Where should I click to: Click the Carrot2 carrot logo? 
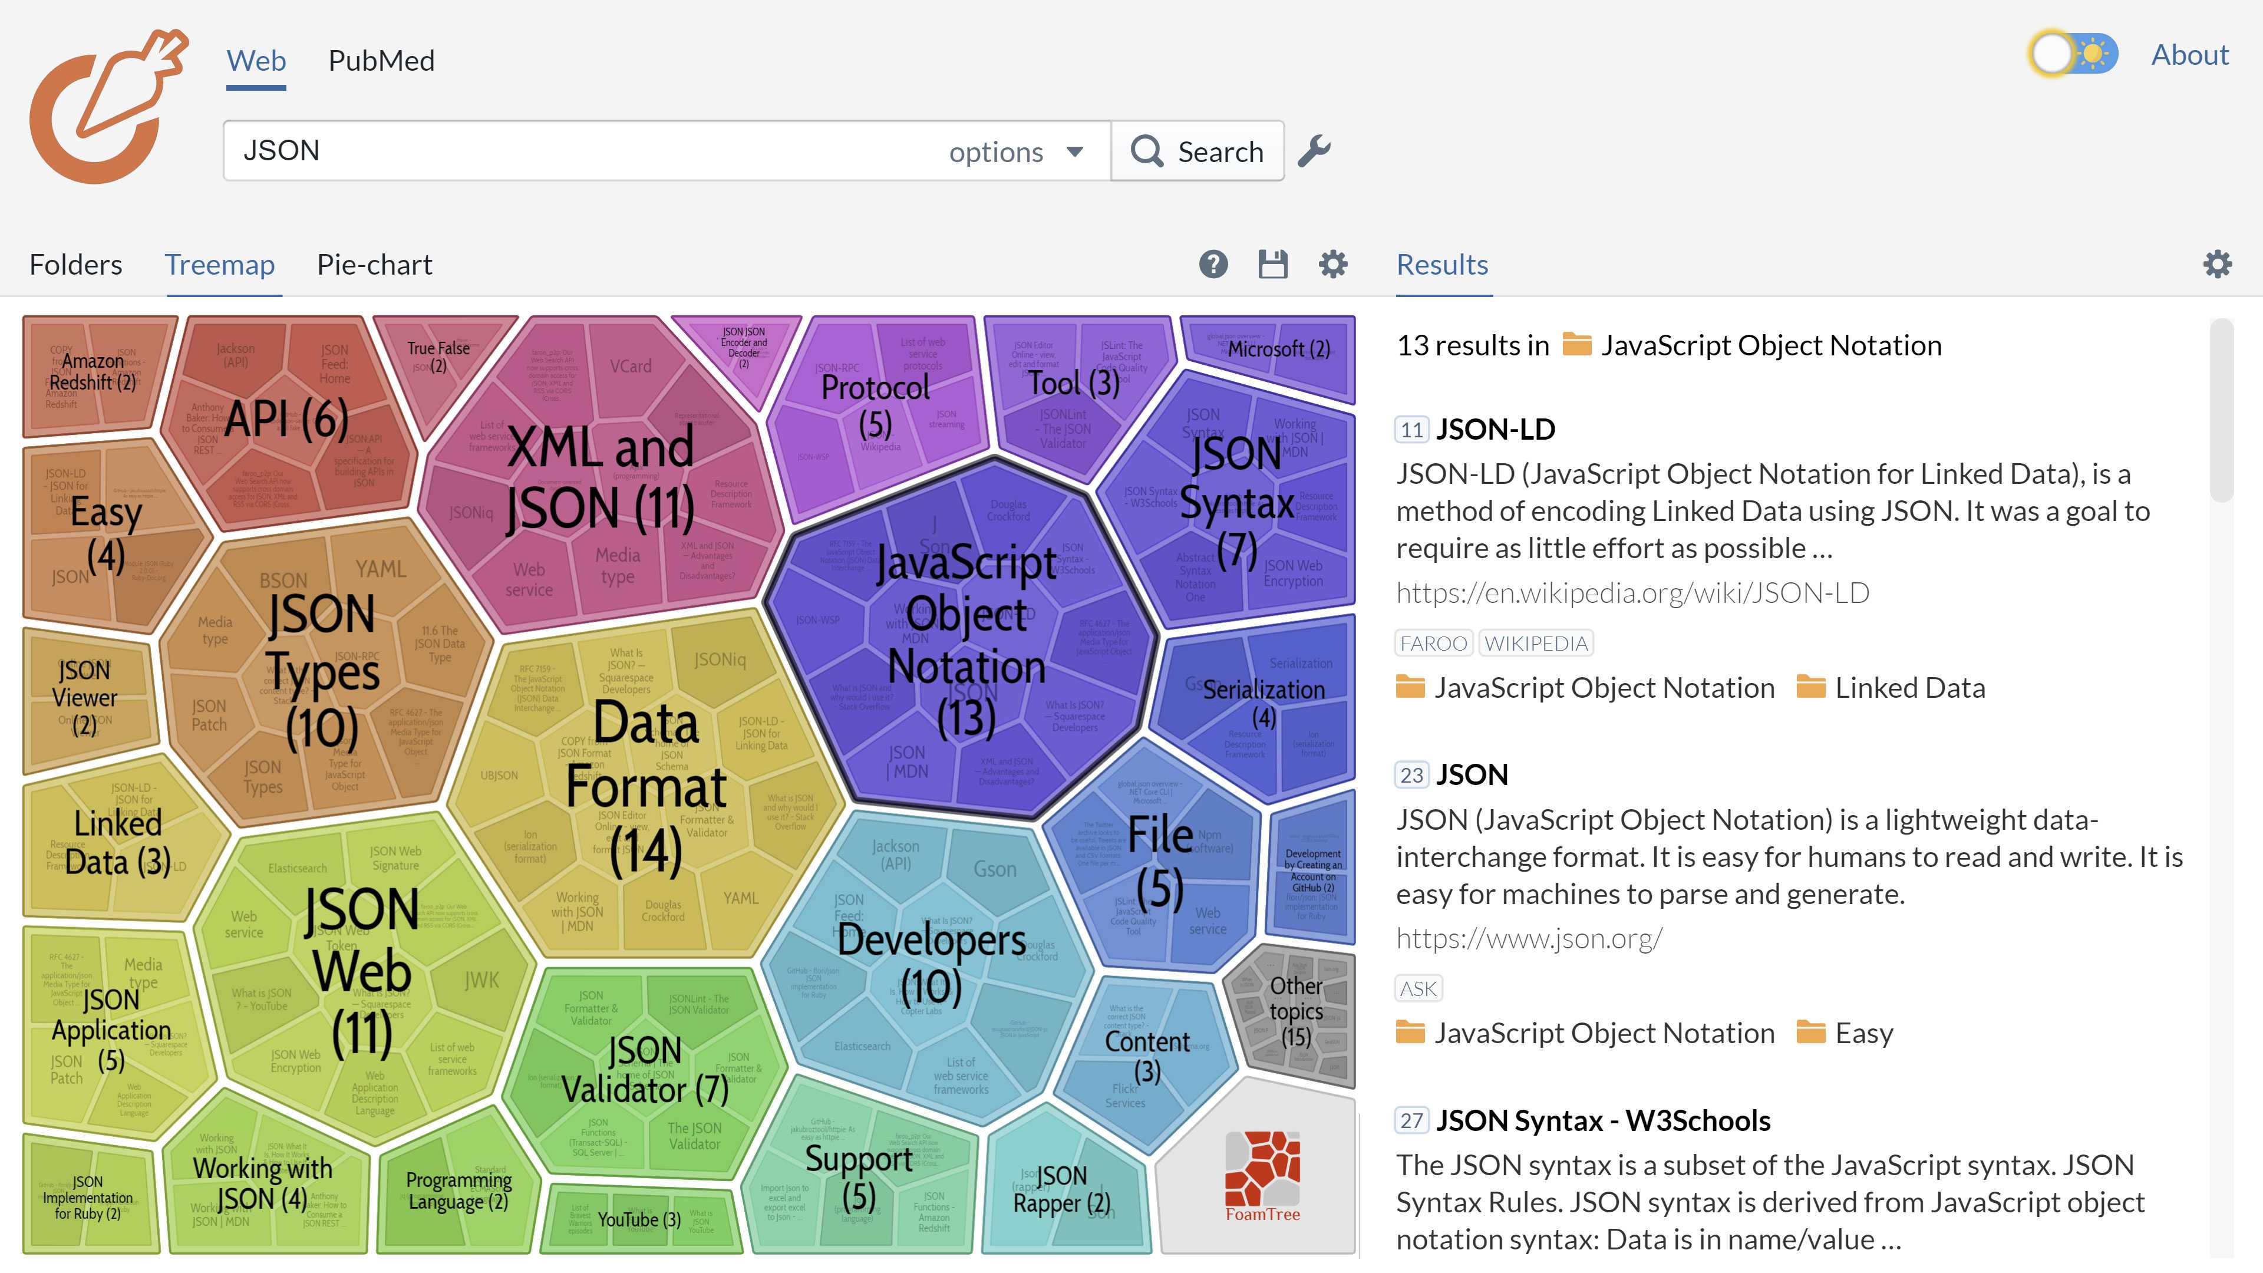point(107,107)
